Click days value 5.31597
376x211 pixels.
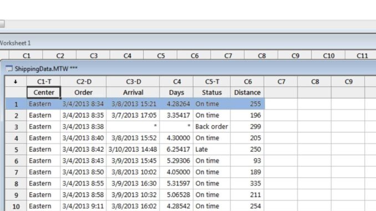point(176,183)
